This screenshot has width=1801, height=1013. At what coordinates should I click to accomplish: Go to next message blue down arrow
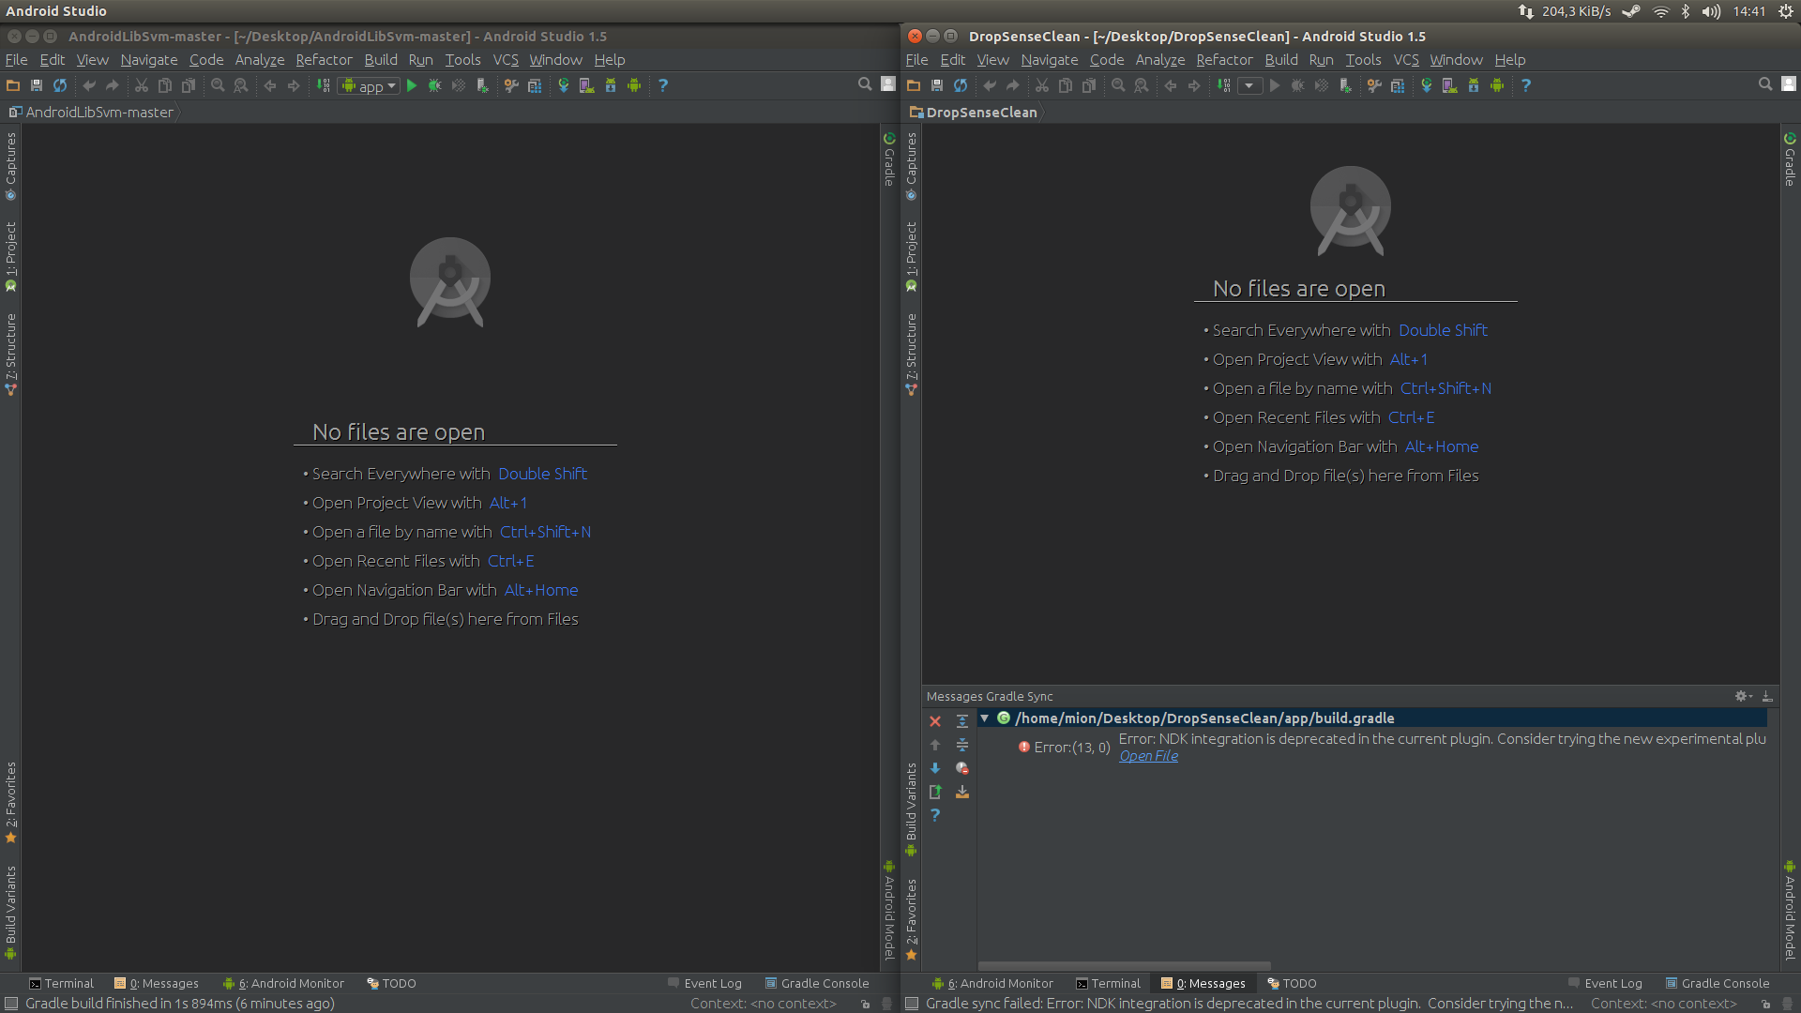935,768
